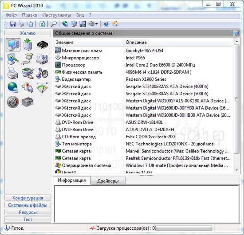The width and height of the screenshot is (244, 235).
Task: Select the Видеоадаптер row
Action: [143, 79]
